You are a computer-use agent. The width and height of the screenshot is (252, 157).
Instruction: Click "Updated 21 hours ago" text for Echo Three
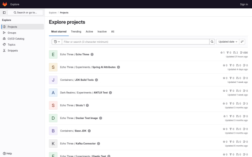tap(237, 57)
